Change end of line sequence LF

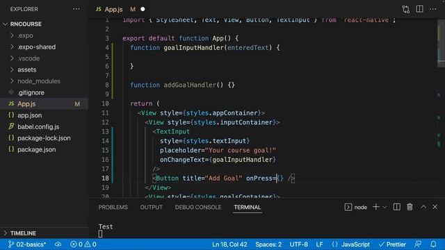[x=319, y=244]
